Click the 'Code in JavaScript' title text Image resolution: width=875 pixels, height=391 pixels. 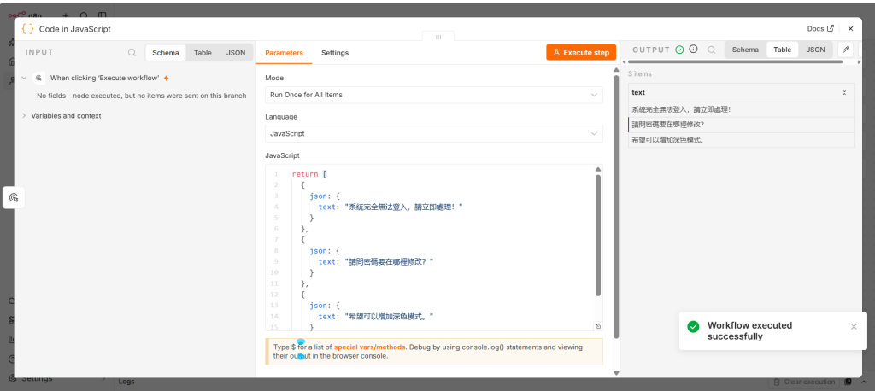75,29
